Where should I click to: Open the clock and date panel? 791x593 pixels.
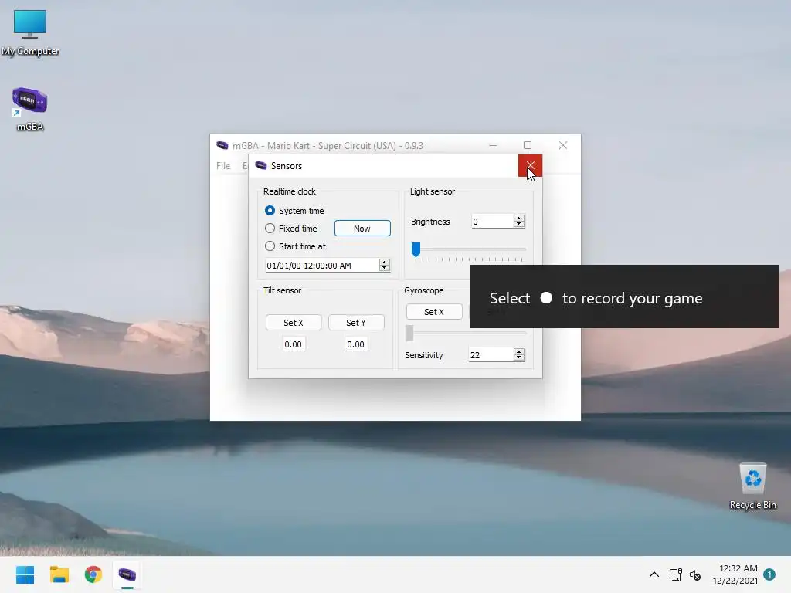[x=735, y=574]
